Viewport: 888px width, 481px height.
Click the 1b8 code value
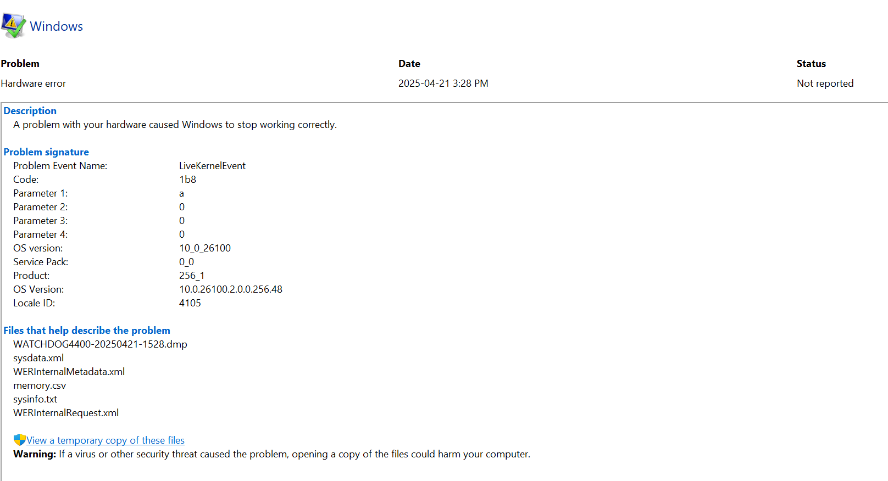[187, 180]
